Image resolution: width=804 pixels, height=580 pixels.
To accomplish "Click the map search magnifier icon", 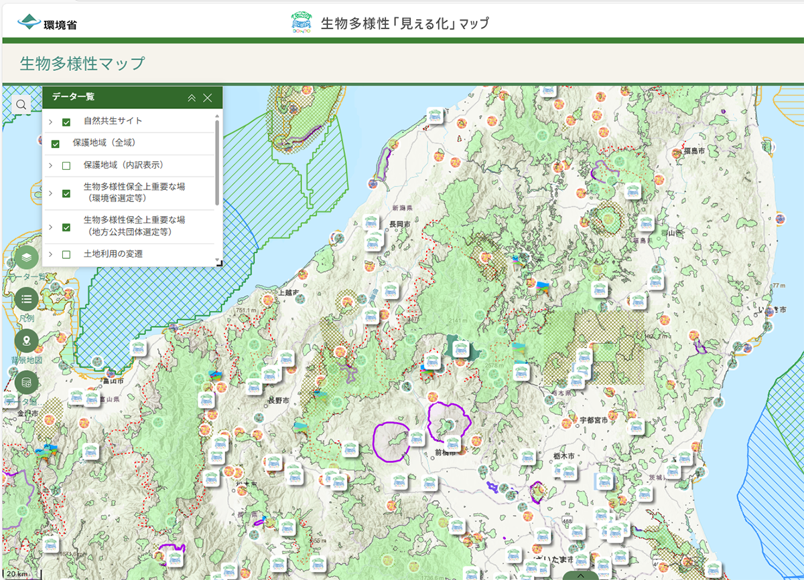I will [21, 104].
